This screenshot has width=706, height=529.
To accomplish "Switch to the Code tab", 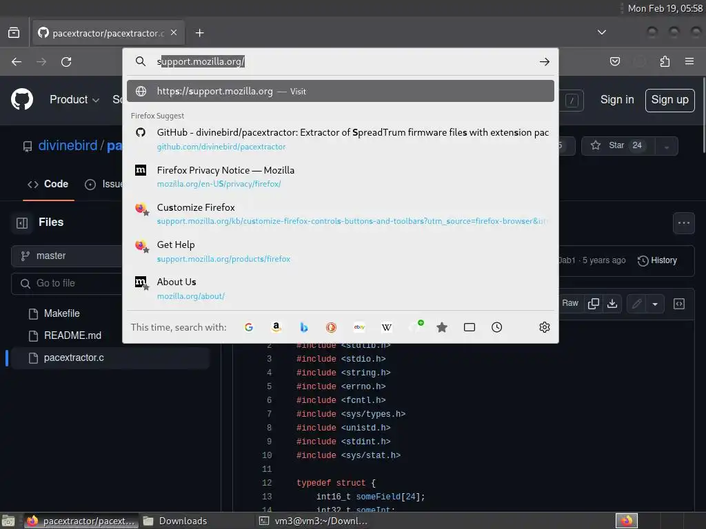I will point(49,184).
